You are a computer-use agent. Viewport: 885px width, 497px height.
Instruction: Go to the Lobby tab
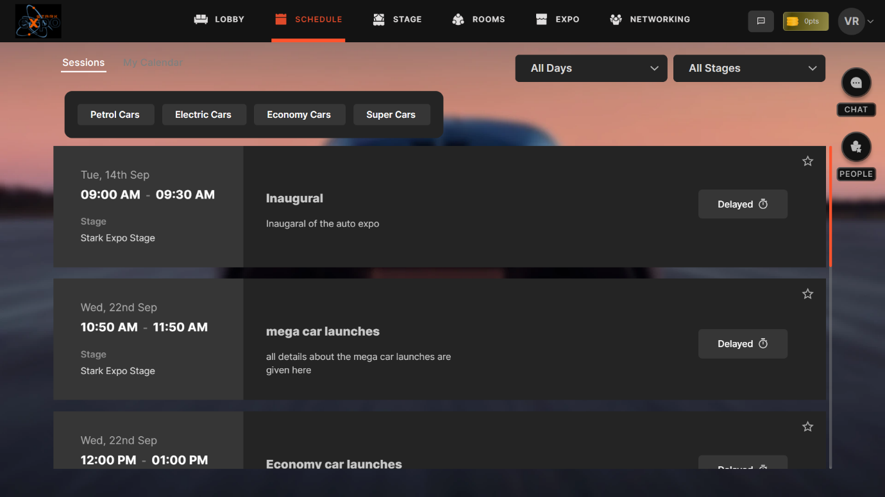coord(219,19)
